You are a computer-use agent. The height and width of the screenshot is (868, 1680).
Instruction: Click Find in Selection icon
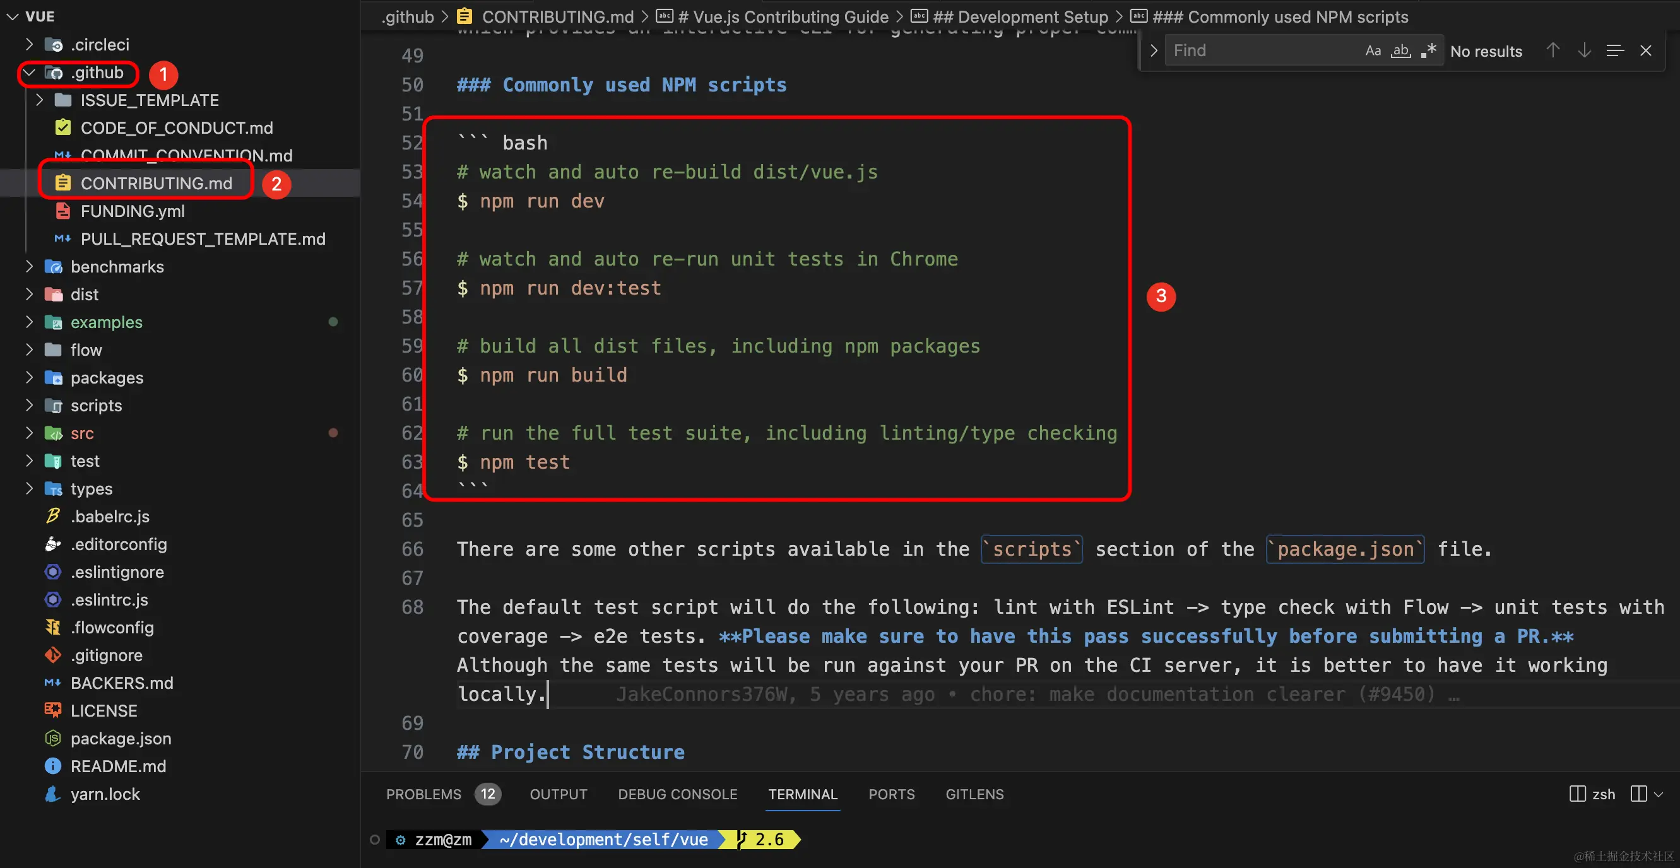click(x=1615, y=51)
